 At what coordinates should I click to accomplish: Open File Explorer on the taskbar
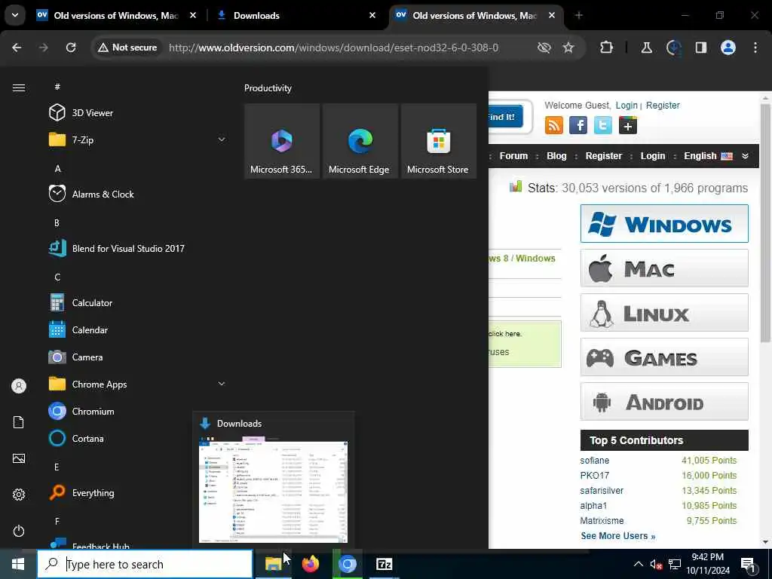(273, 564)
